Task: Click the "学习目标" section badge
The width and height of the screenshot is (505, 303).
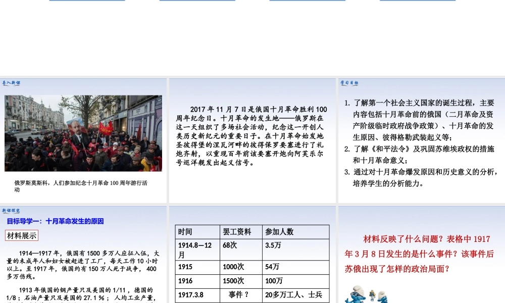Action: point(349,83)
